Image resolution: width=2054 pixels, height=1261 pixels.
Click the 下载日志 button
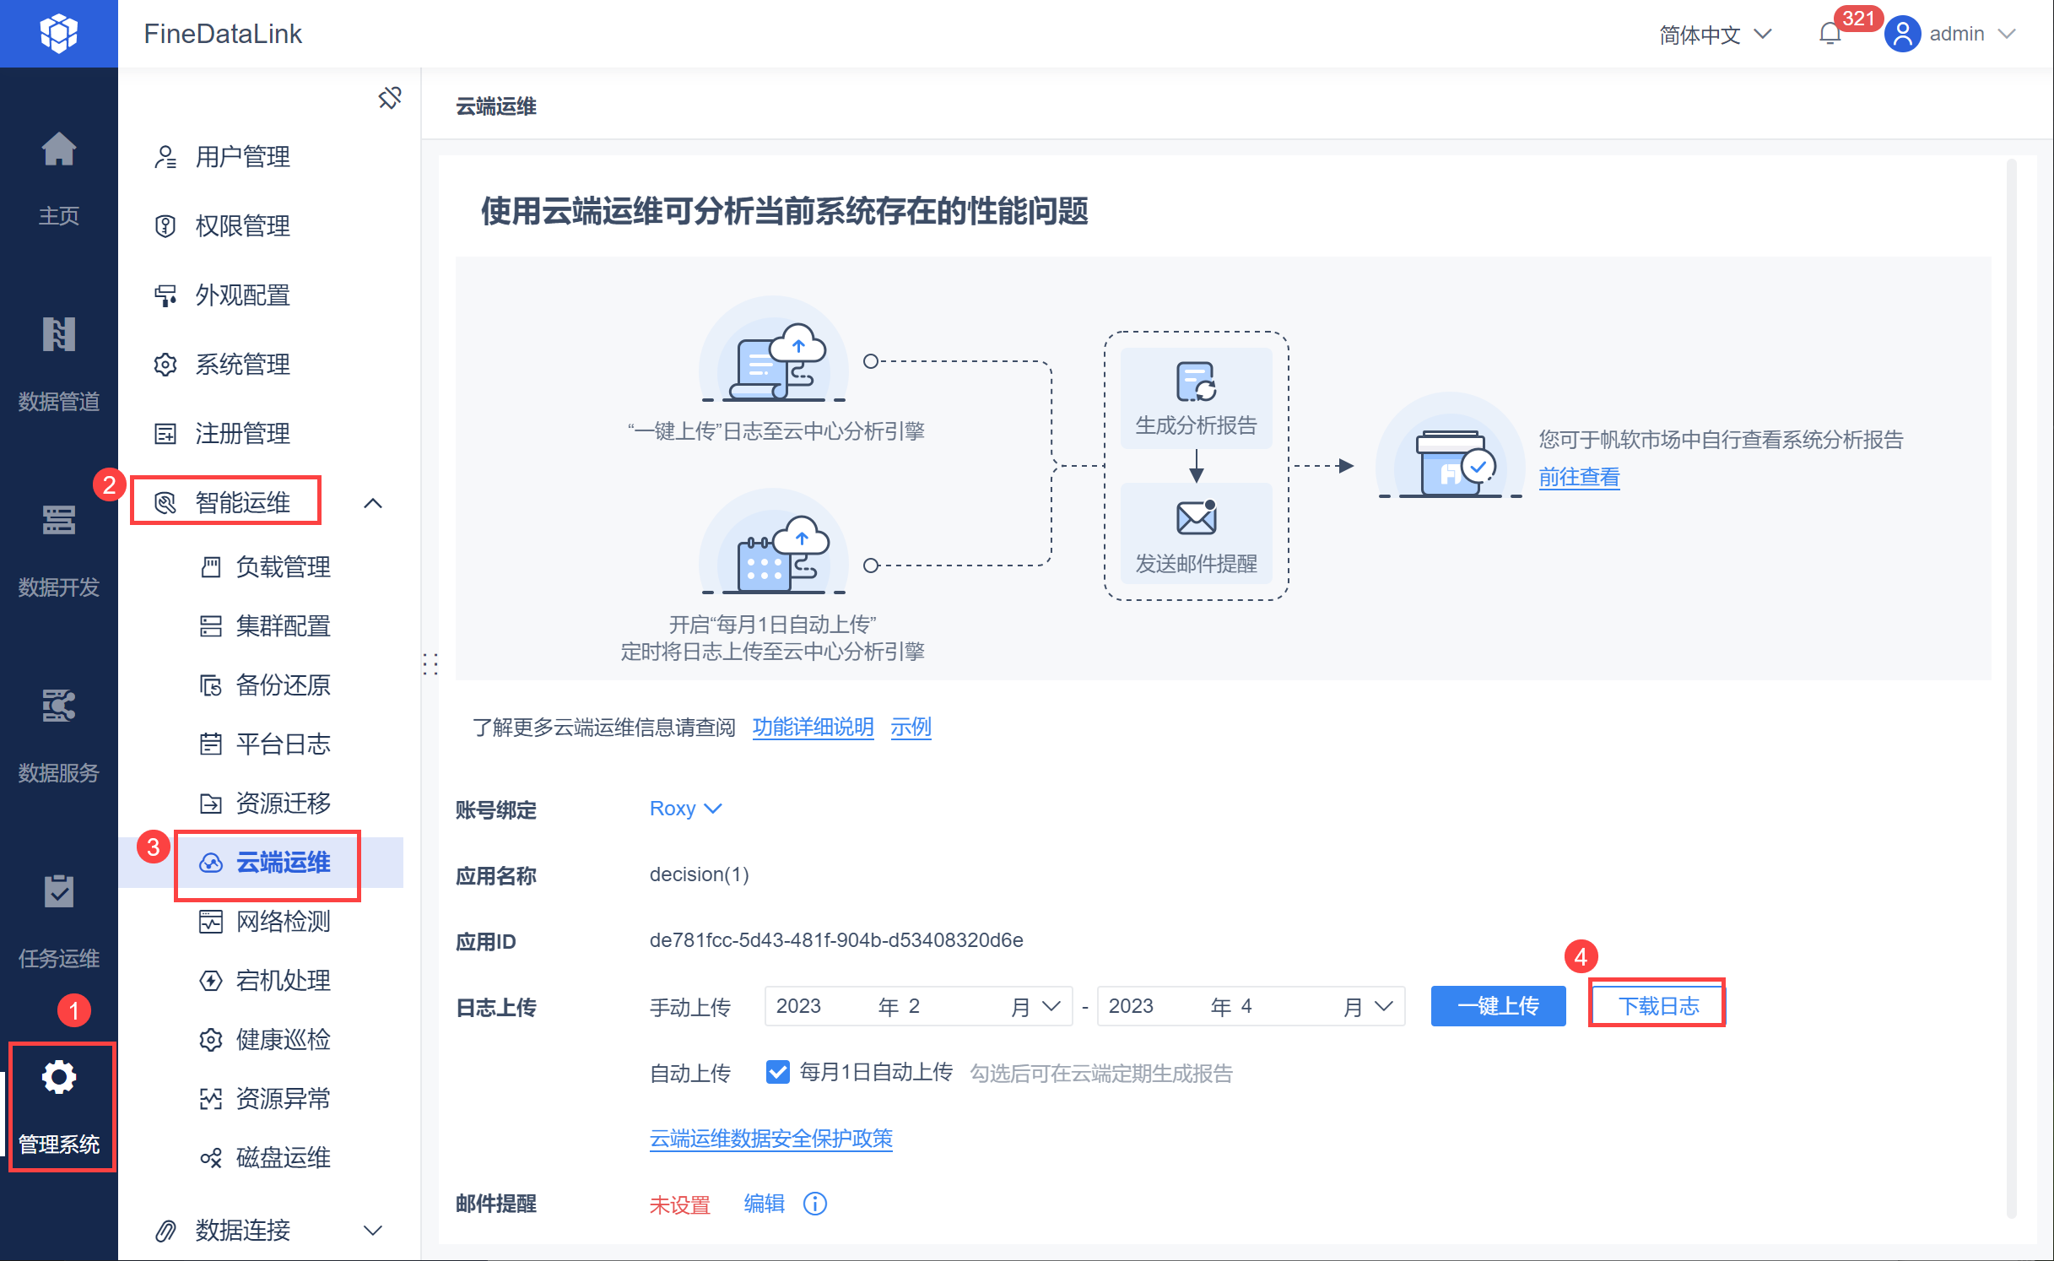tap(1657, 1006)
